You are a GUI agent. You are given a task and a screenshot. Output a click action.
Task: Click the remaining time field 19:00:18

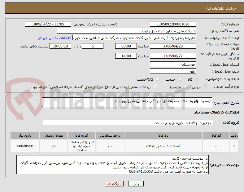tap(60, 46)
